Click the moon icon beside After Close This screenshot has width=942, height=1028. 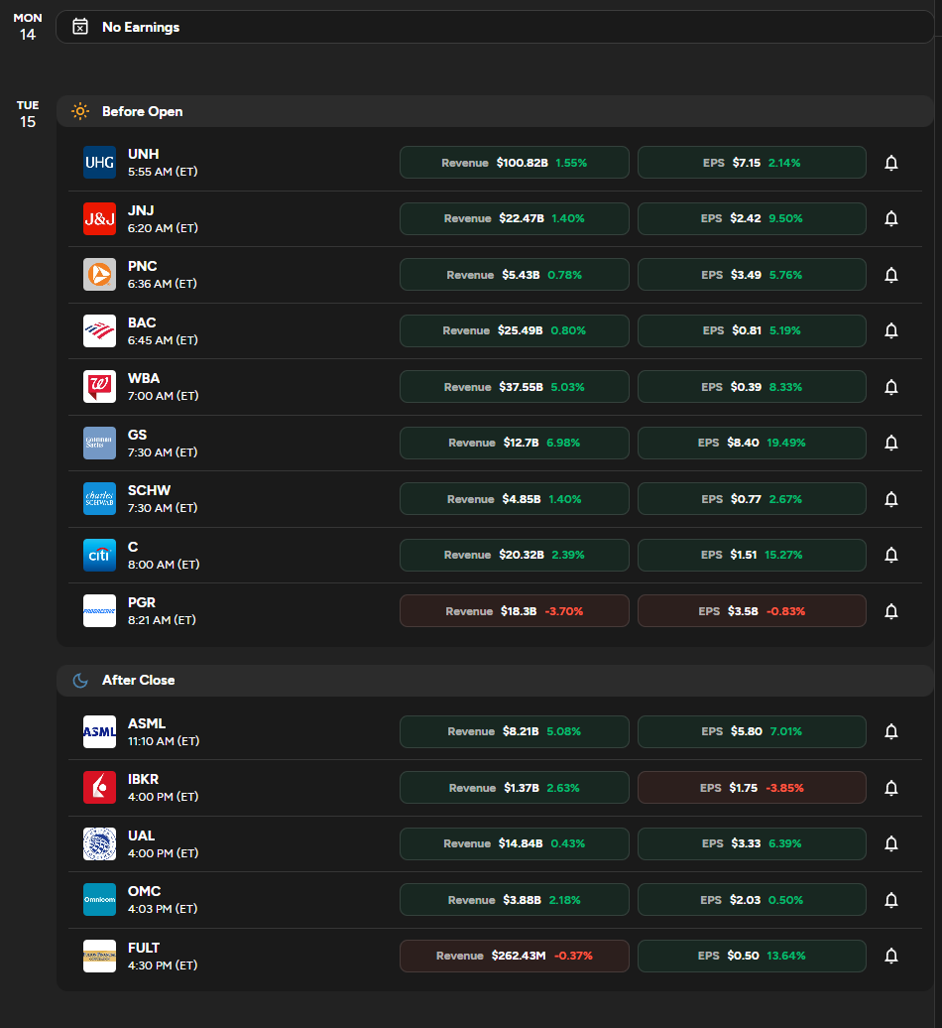point(80,681)
